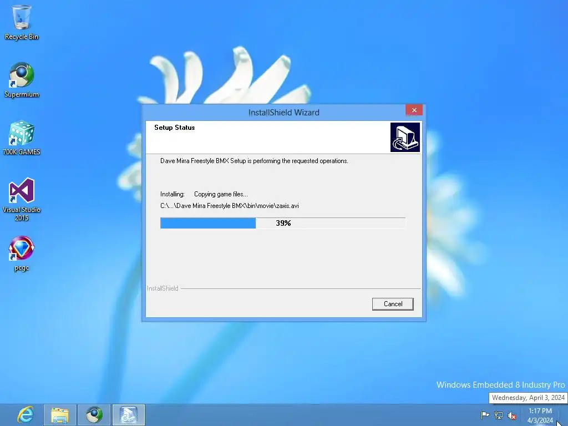Click the 'Installing:' label
Screen dimensions: 568x426
click(173, 194)
